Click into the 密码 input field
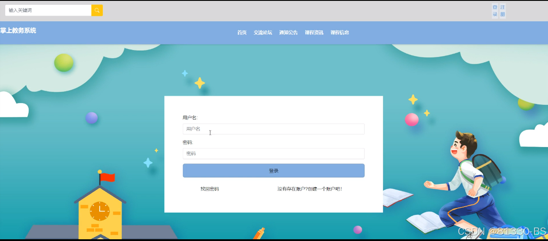 click(274, 154)
